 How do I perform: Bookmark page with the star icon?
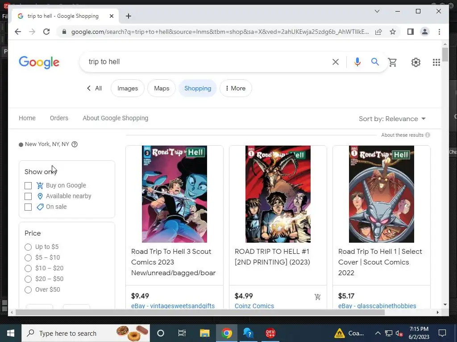pos(393,32)
